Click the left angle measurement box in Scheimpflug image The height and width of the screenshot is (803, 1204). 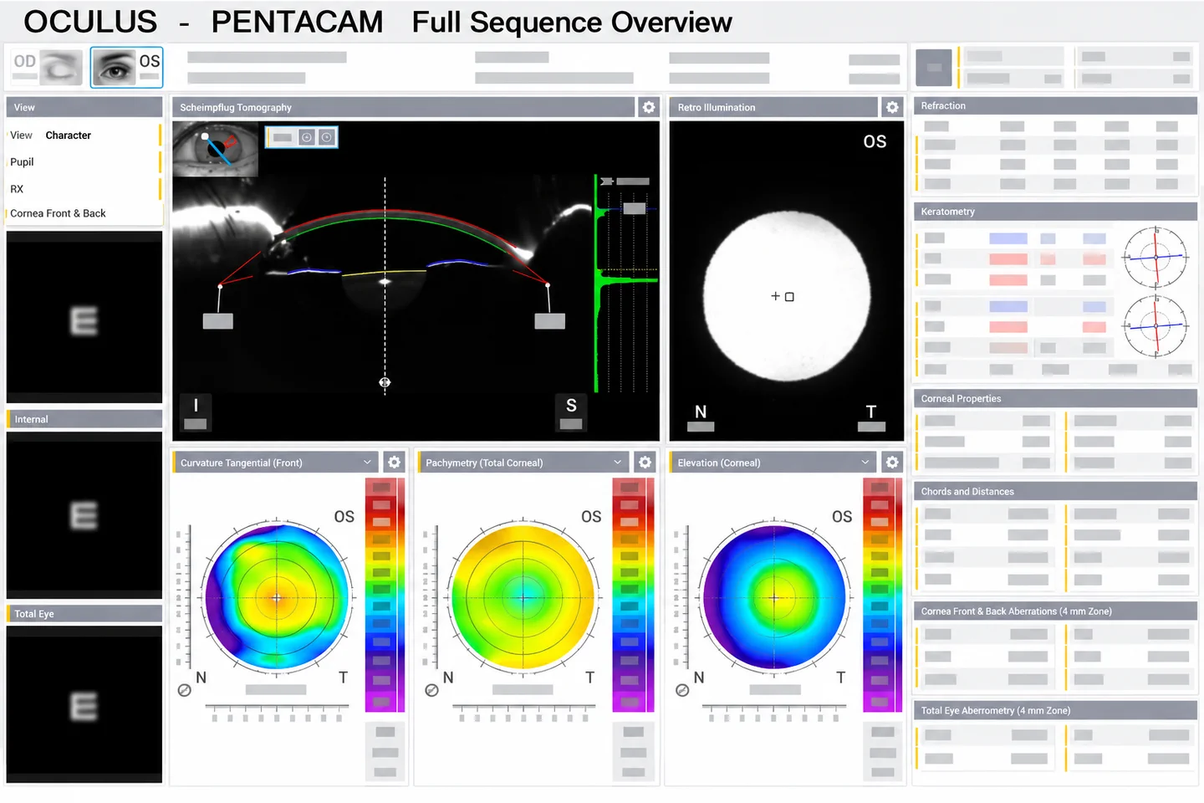218,321
